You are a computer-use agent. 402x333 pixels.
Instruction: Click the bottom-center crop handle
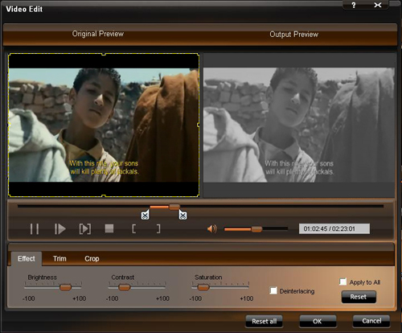click(x=104, y=196)
